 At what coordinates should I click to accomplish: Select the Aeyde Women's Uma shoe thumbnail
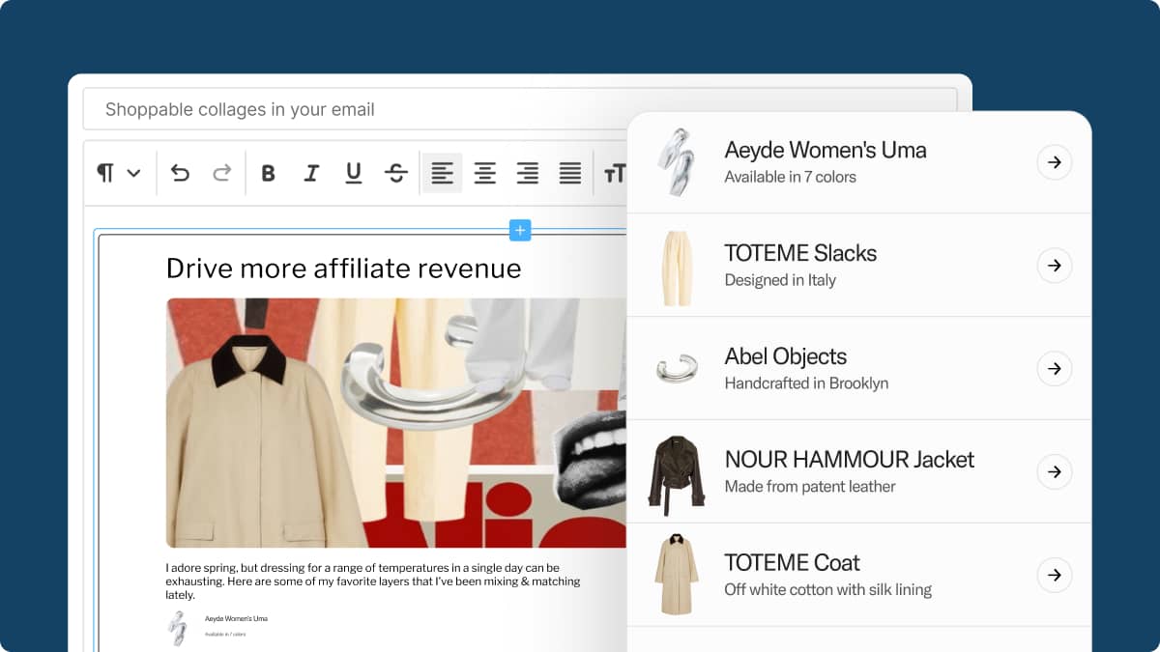pos(675,161)
